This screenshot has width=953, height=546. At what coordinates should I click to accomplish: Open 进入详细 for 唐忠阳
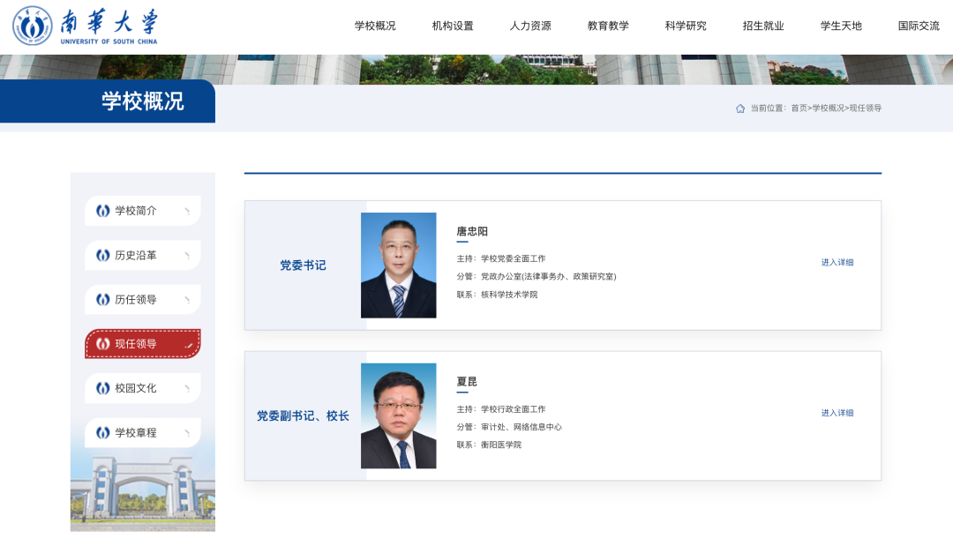pos(839,262)
